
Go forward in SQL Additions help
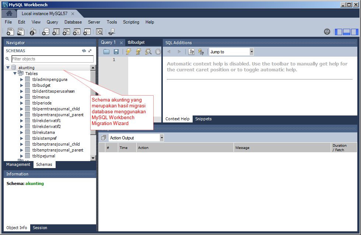pos(179,52)
